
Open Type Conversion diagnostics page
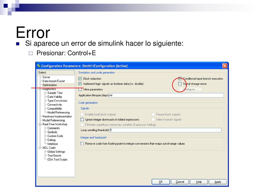(57, 100)
